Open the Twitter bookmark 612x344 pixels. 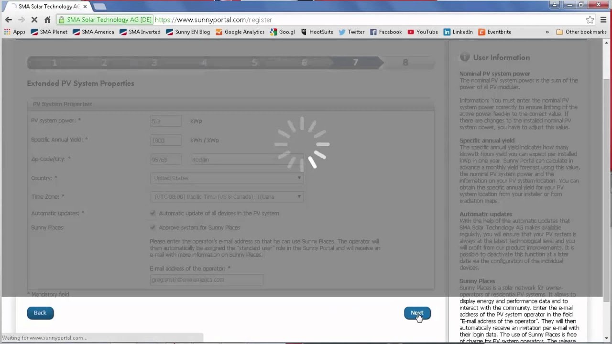351,32
